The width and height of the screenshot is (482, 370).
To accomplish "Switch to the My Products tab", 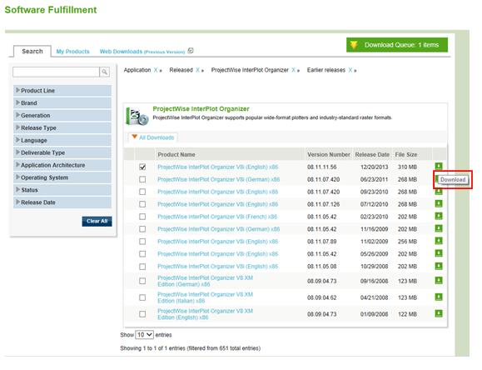I will coord(73,52).
